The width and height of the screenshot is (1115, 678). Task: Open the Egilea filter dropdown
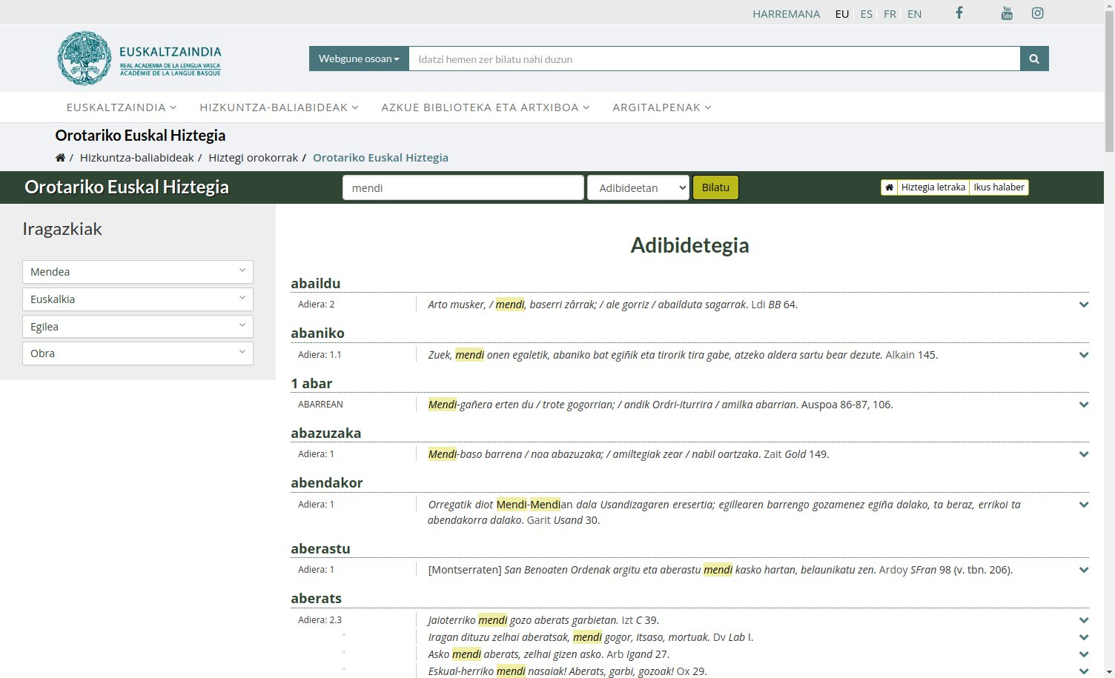pyautogui.click(x=138, y=326)
